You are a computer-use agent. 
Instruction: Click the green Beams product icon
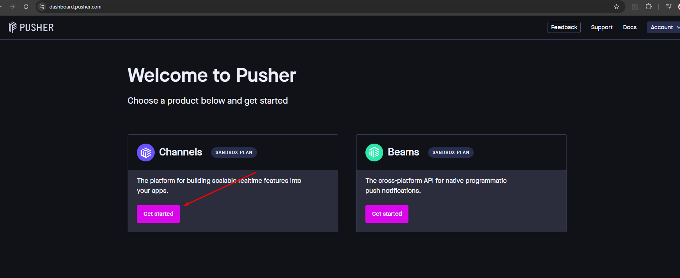coord(374,153)
